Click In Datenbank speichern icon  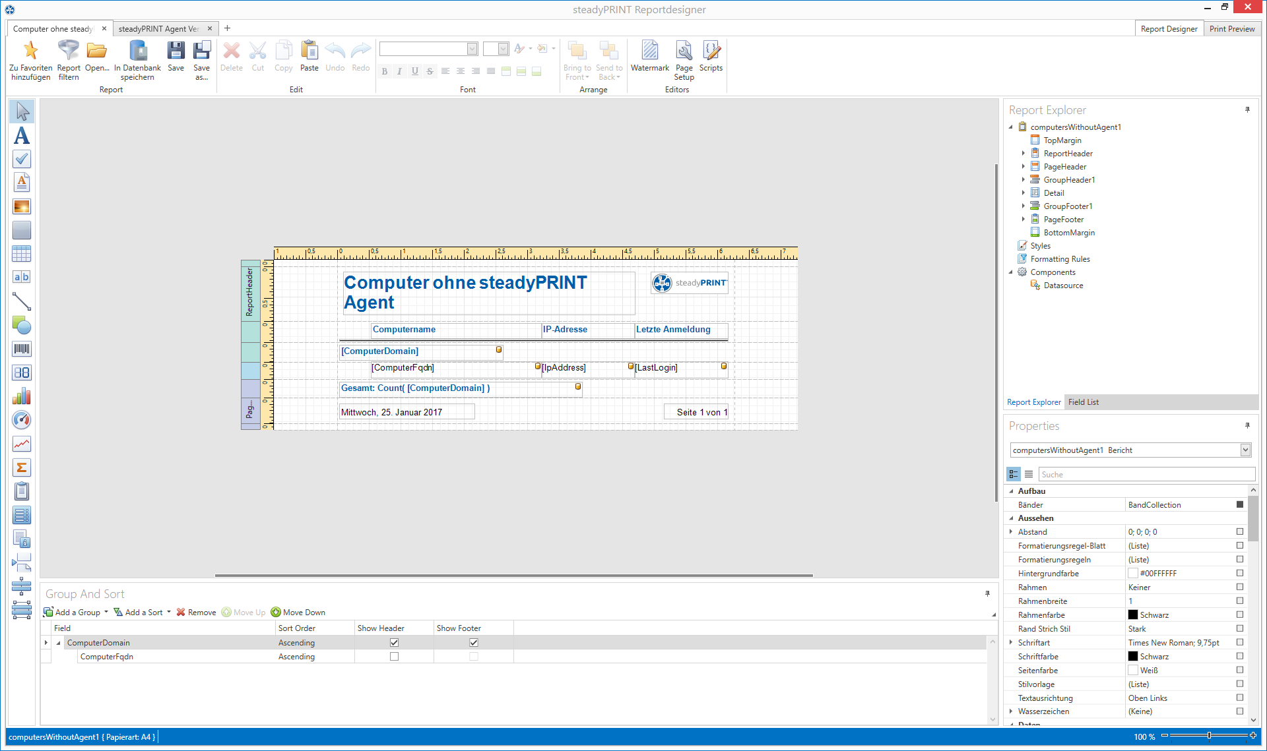(138, 51)
